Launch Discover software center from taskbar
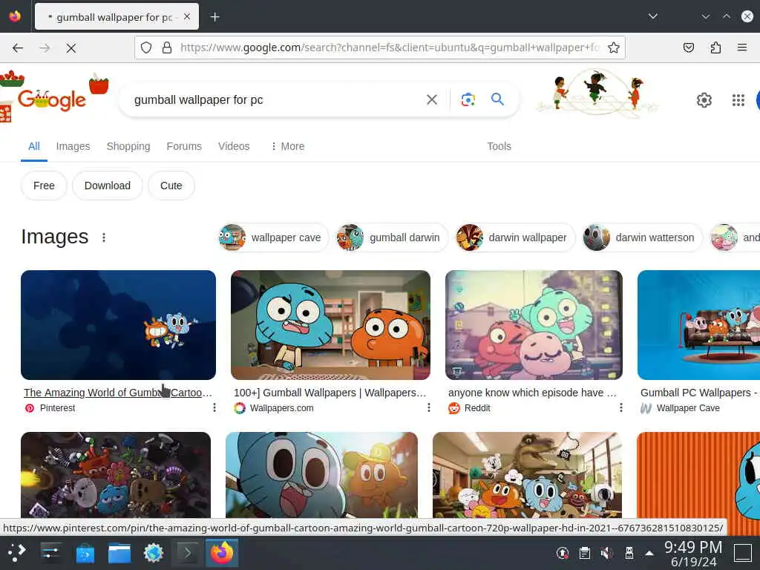 pyautogui.click(x=85, y=553)
